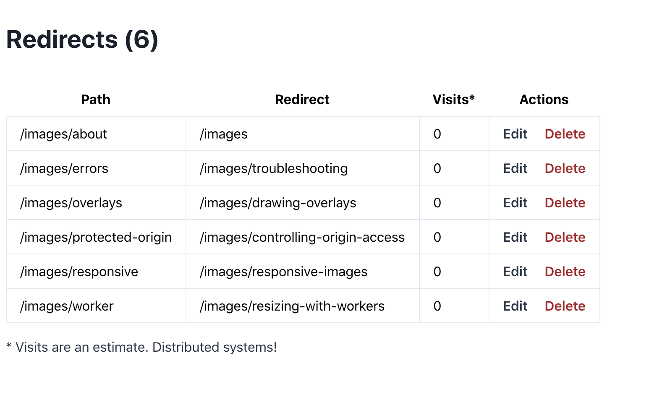Select the /images/controlling-origin-access target cell
The height and width of the screenshot is (413, 670).
(302, 237)
